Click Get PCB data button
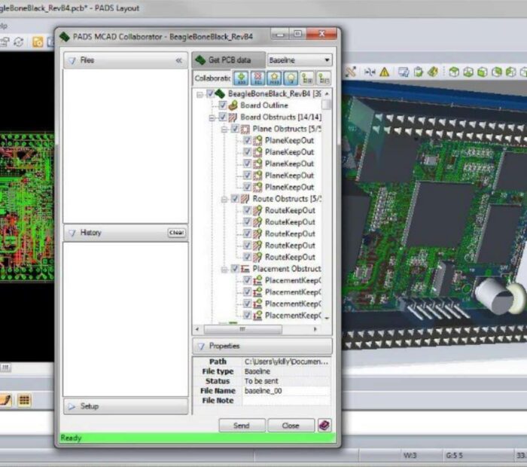This screenshot has width=527, height=467. (229, 60)
